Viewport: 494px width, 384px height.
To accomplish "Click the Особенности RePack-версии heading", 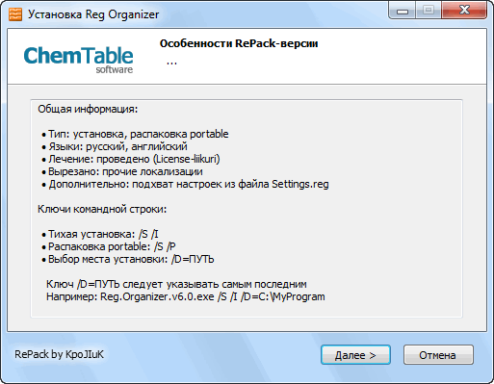I will point(239,43).
